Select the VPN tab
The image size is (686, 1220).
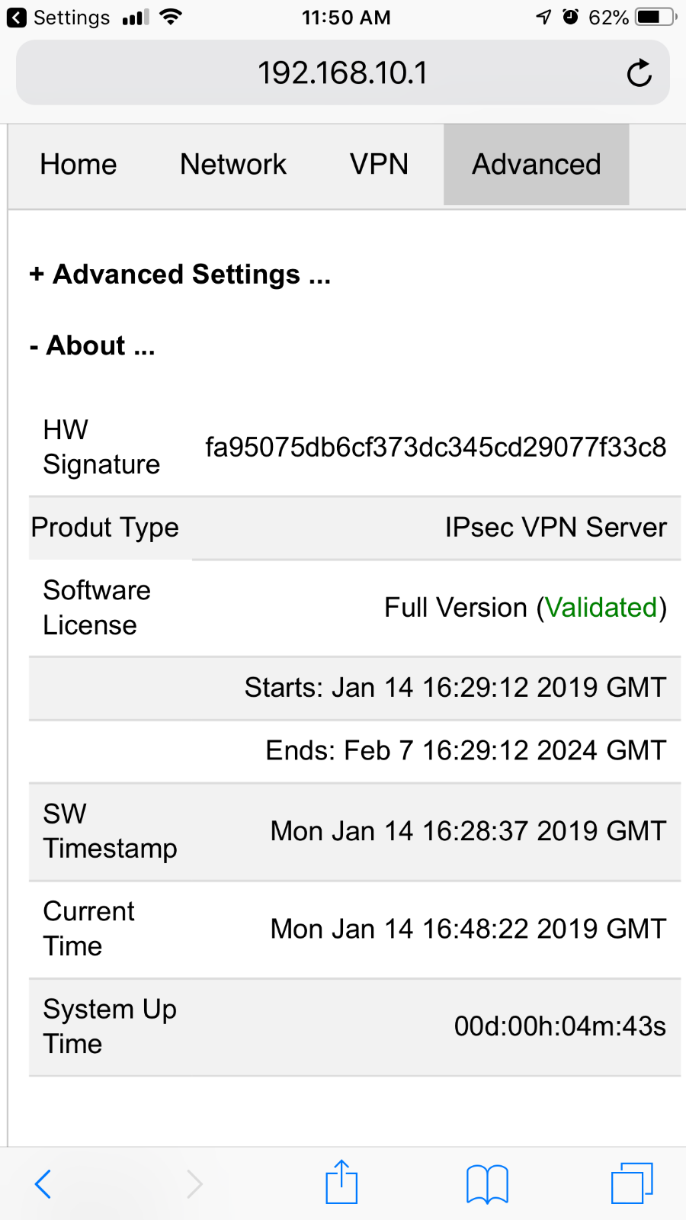coord(380,165)
